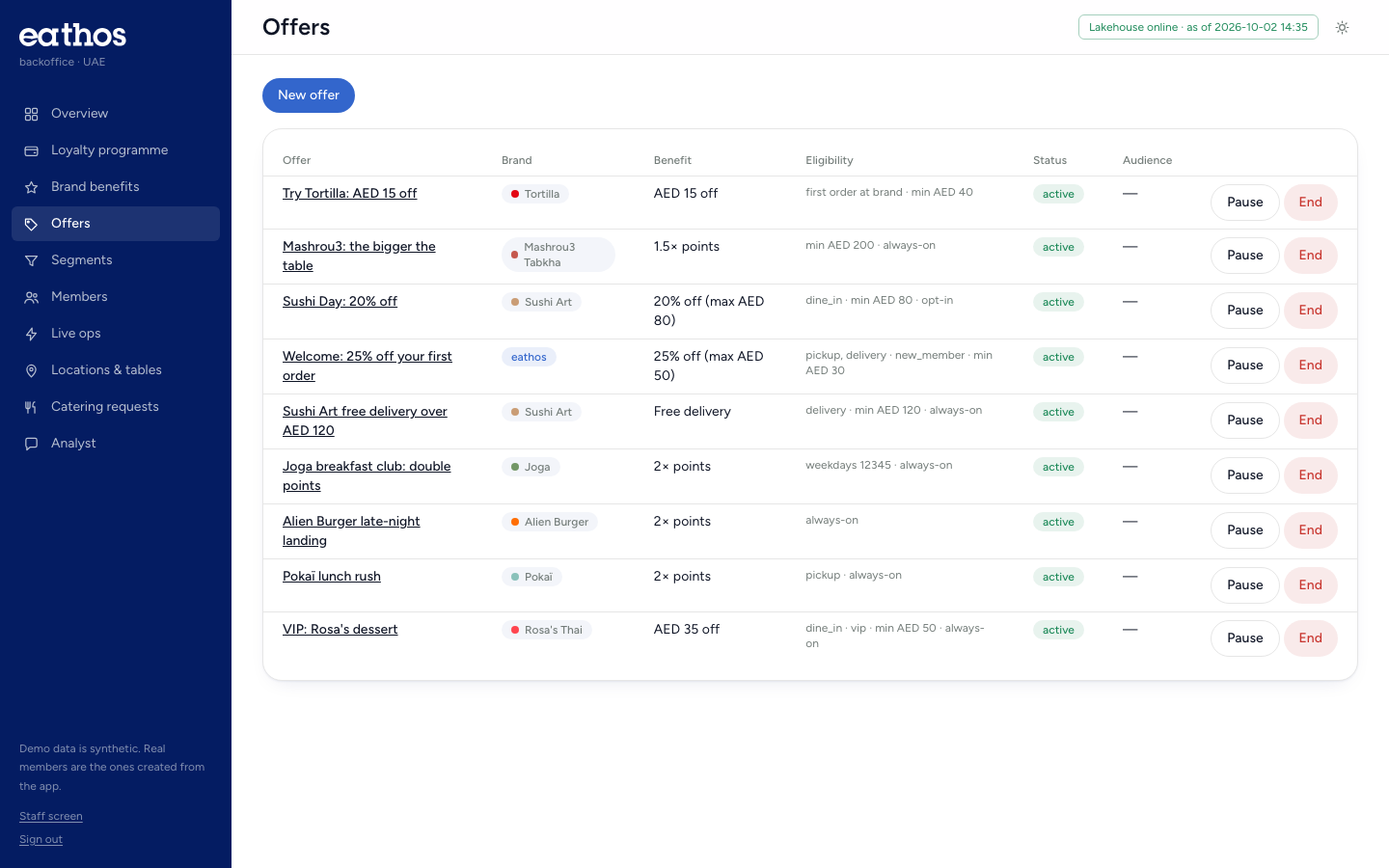End the Sushi Art free delivery offer

(x=1310, y=420)
